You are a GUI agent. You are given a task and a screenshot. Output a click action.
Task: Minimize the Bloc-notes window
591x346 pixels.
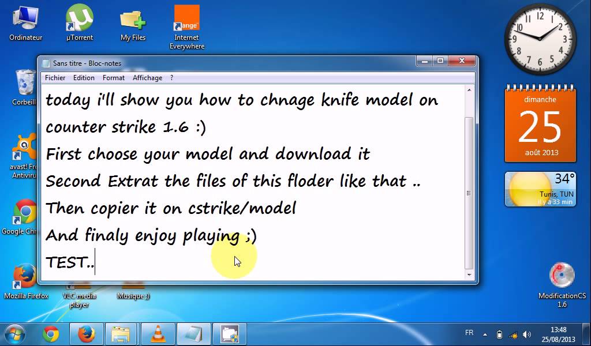pyautogui.click(x=425, y=61)
